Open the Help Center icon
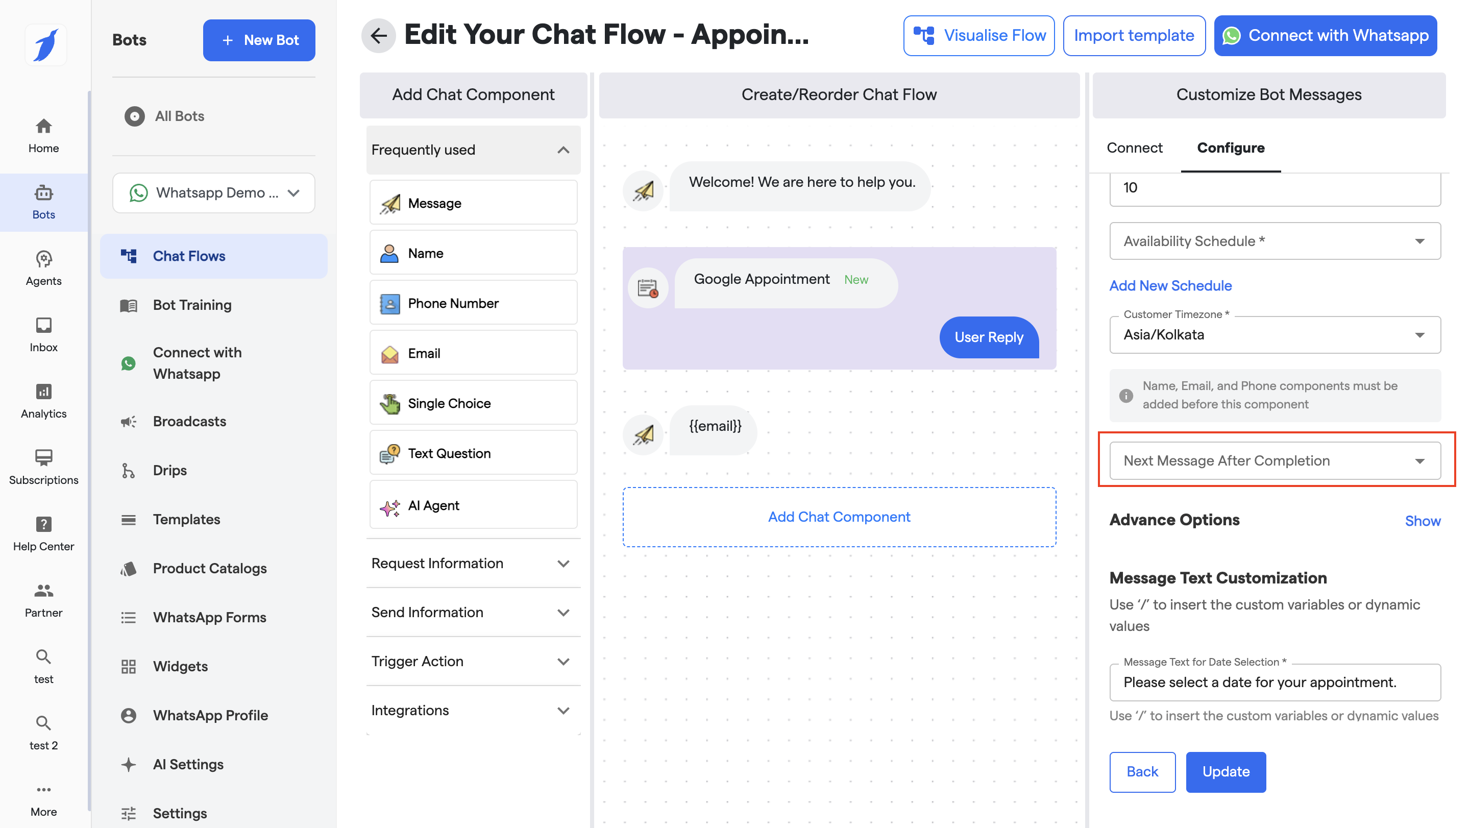The width and height of the screenshot is (1470, 828). pyautogui.click(x=43, y=533)
